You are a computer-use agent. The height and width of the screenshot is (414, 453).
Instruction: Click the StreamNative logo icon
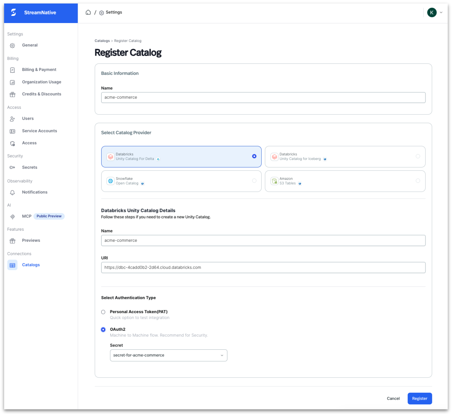pos(13,13)
